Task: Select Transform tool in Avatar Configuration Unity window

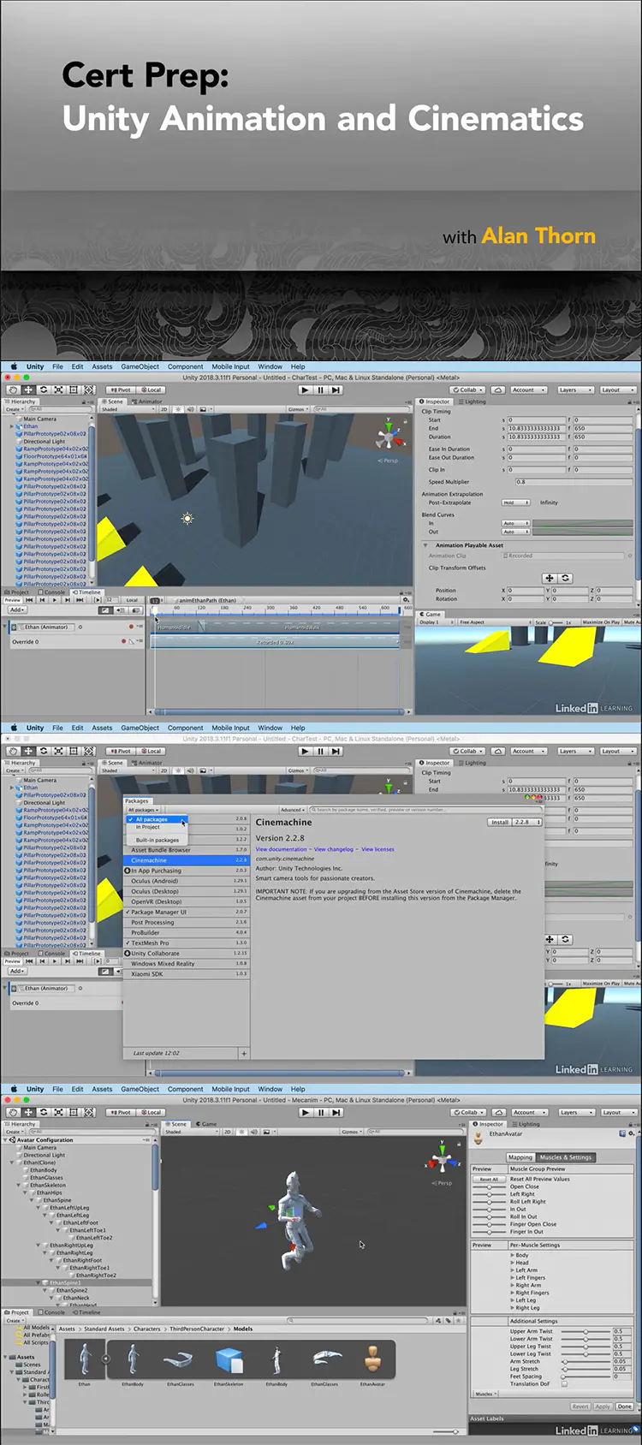Action: (89, 1112)
